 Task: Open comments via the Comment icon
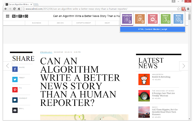(x=15, y=100)
